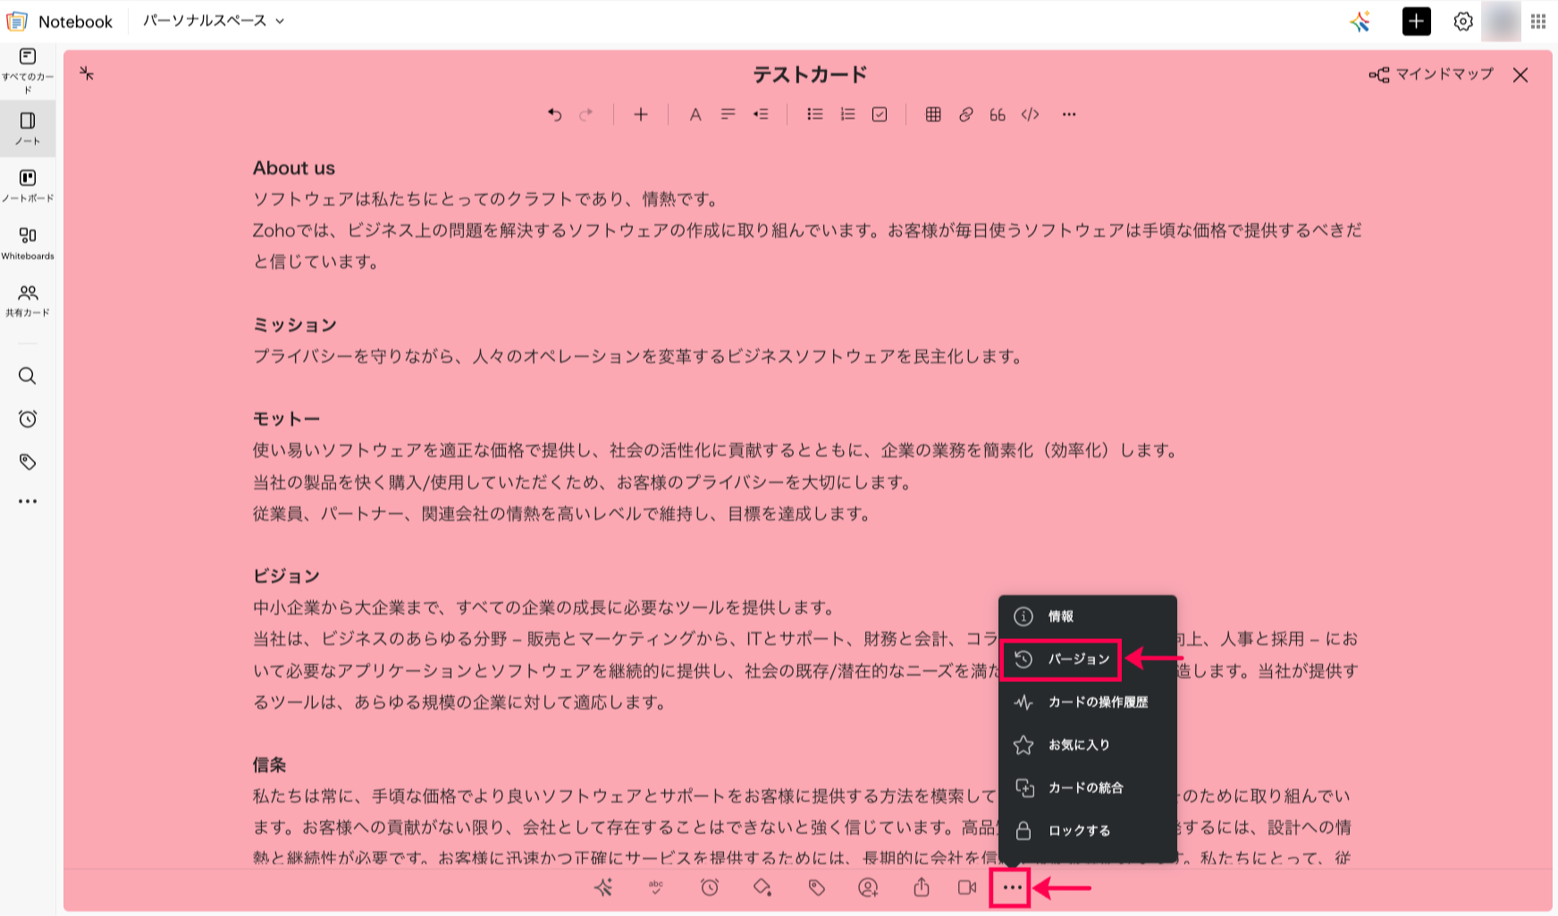Insert a table using the grid icon

pos(932,114)
